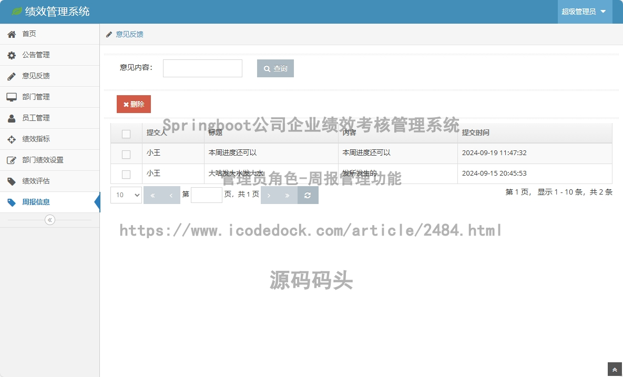Click the gear icon for 公告管理

pyautogui.click(x=12, y=55)
